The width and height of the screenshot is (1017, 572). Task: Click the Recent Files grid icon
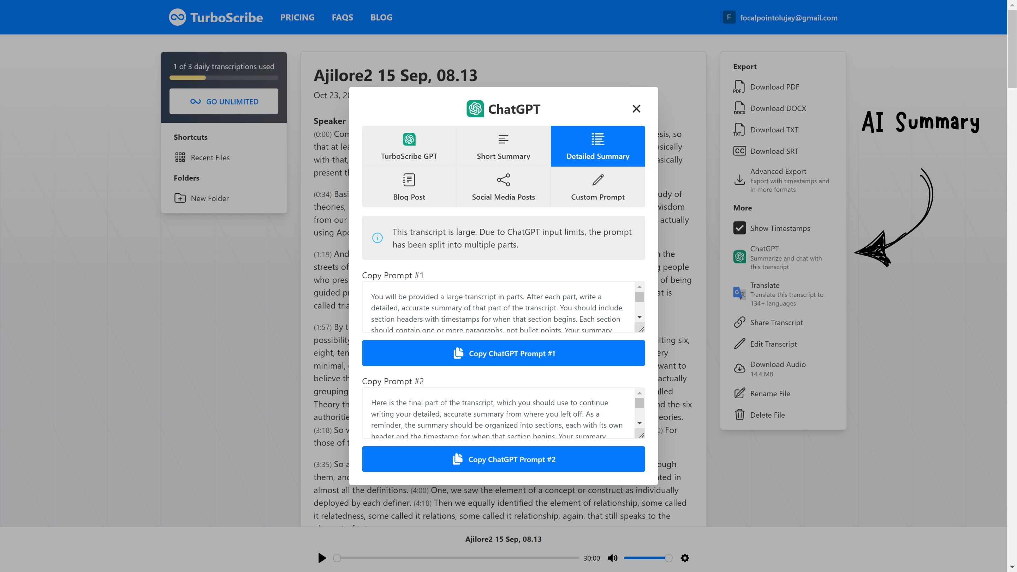click(180, 157)
